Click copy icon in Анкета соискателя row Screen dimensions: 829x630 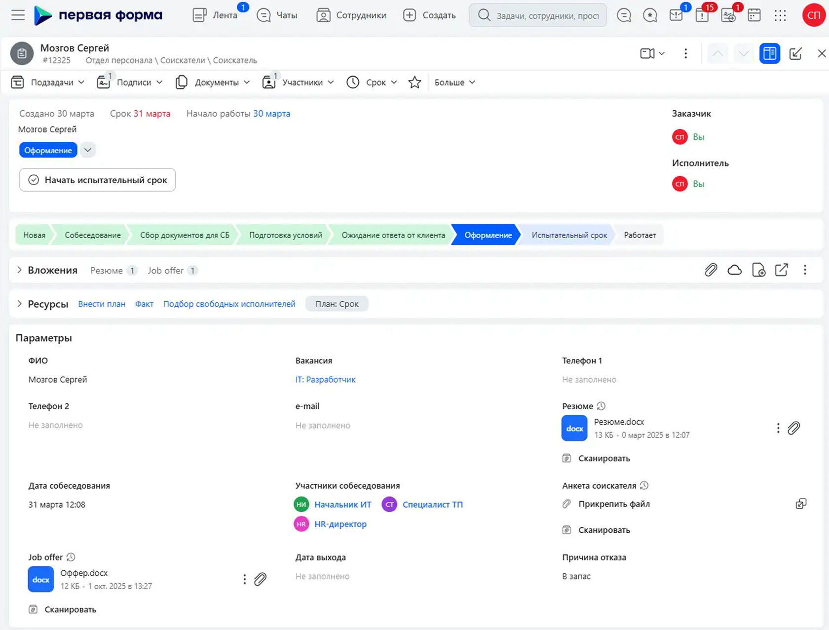click(x=801, y=504)
